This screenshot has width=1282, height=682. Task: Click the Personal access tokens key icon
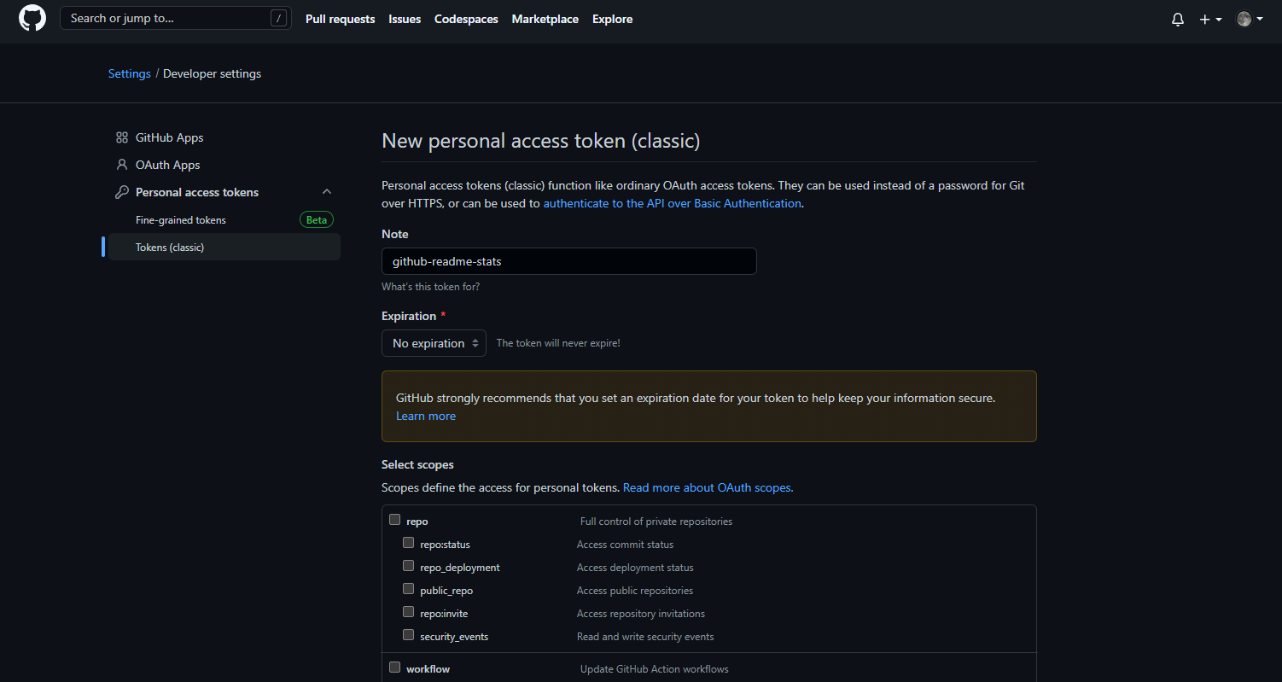click(122, 192)
